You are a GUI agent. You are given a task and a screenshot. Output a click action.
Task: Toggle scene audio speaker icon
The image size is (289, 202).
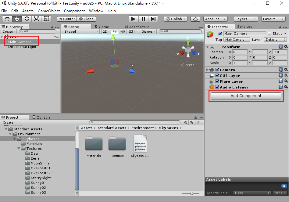[123, 31]
